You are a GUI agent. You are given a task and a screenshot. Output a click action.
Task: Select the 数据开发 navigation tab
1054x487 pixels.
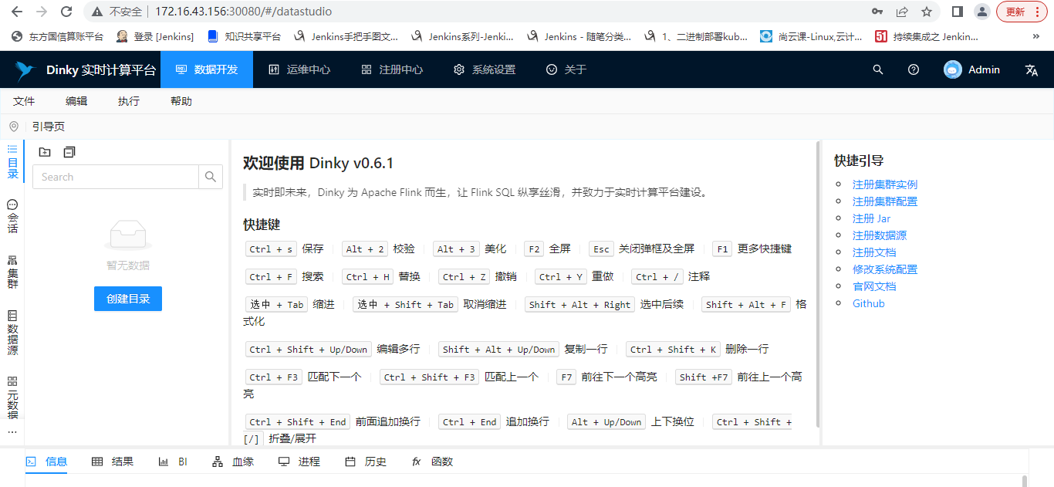207,69
